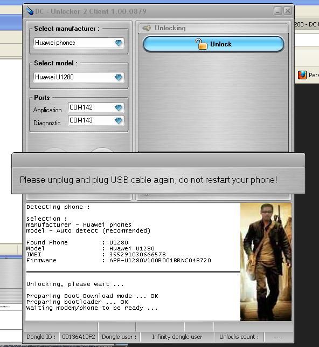The width and height of the screenshot is (319, 347).
Task: Click the Huawei U1280 model field
Action: pos(79,77)
